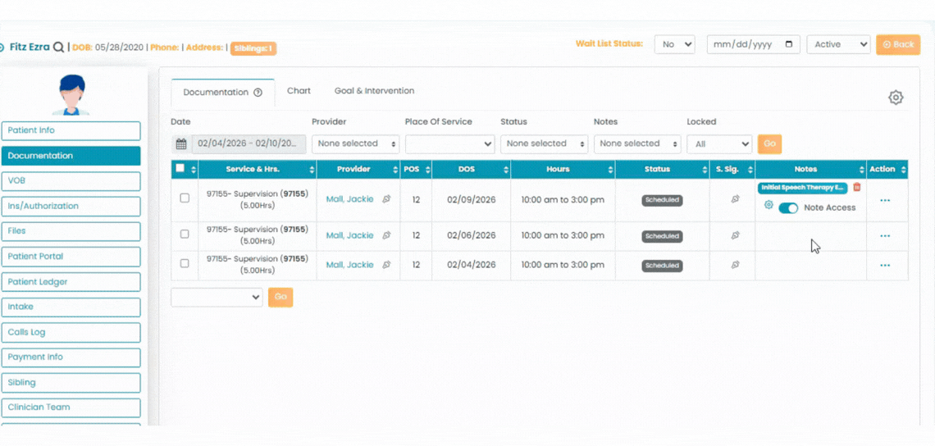Switch to the Goal & Intervention tab
935x446 pixels.
tap(374, 91)
